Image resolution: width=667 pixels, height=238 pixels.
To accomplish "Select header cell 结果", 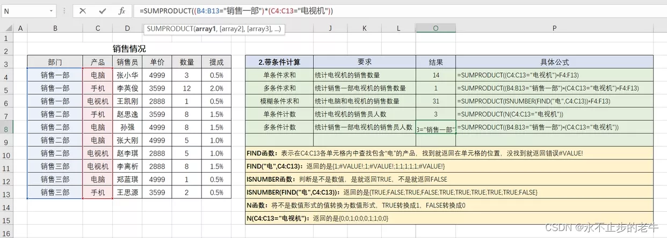I will coord(436,62).
